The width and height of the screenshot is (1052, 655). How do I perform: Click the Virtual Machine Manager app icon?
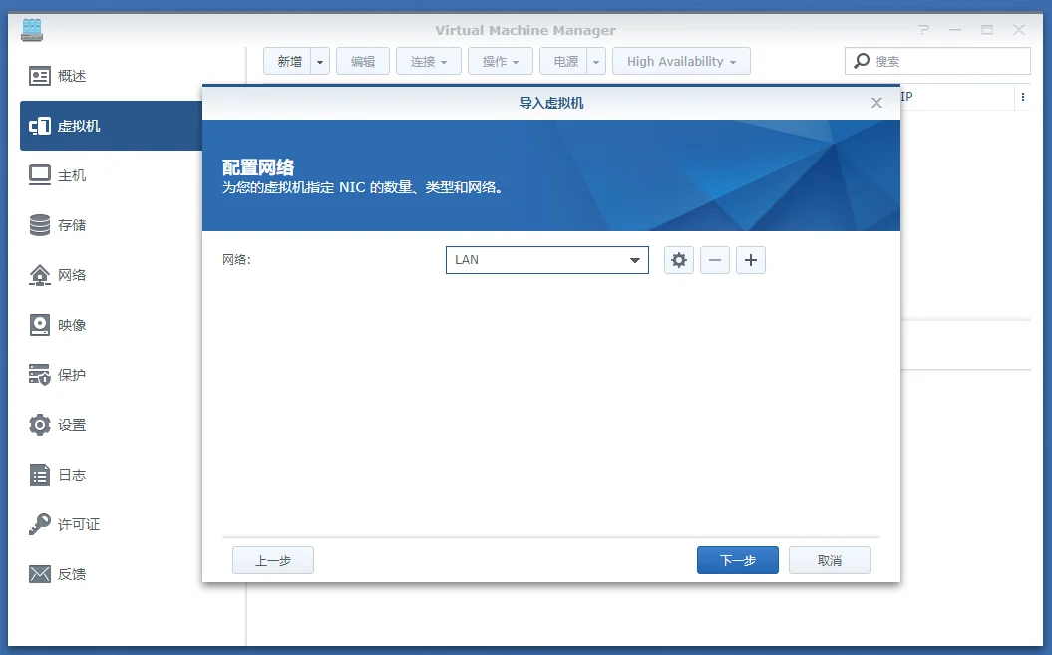[32, 30]
